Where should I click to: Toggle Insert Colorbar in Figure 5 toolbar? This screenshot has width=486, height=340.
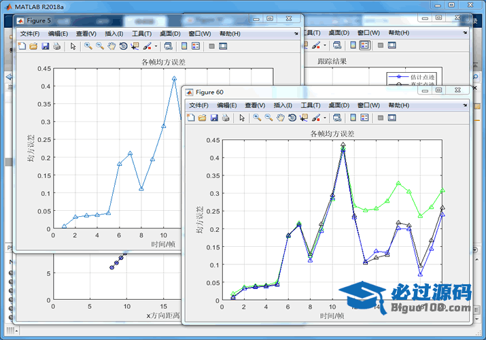coord(184,46)
